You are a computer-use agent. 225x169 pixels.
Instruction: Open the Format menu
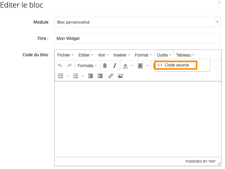click(143, 55)
